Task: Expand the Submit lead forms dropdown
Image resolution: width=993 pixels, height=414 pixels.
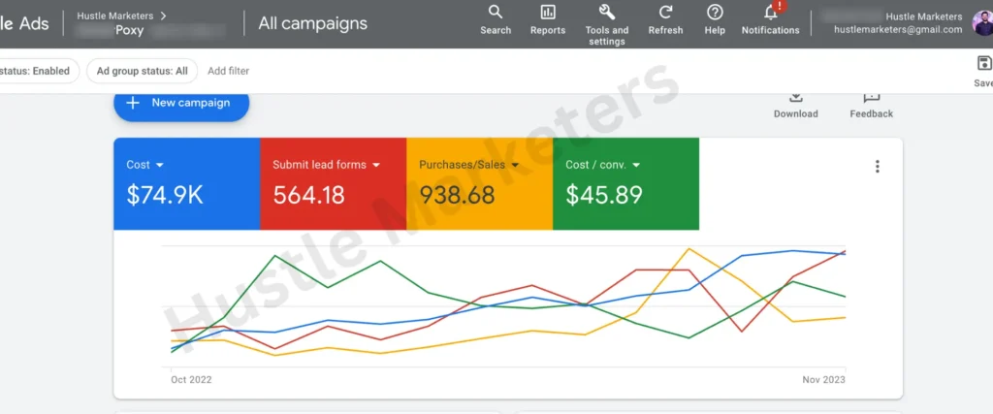Action: 375,165
